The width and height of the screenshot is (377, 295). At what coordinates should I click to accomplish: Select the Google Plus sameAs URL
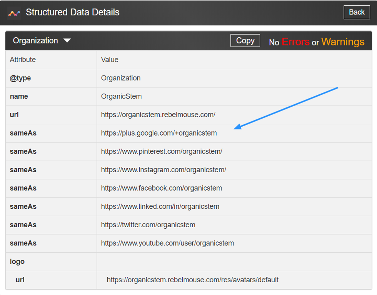tap(159, 133)
